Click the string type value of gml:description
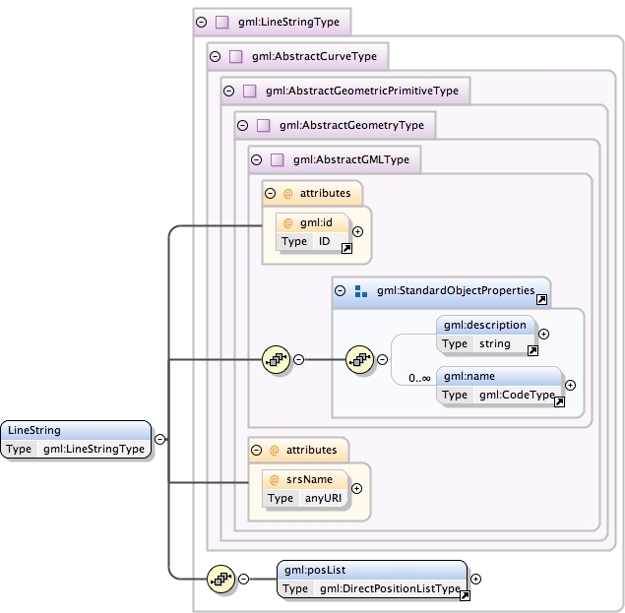This screenshot has height=613, width=625. (495, 344)
